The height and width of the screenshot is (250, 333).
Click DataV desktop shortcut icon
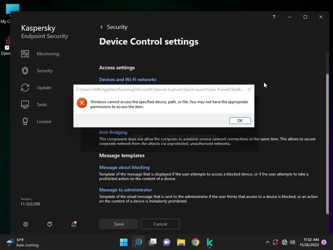6,45
